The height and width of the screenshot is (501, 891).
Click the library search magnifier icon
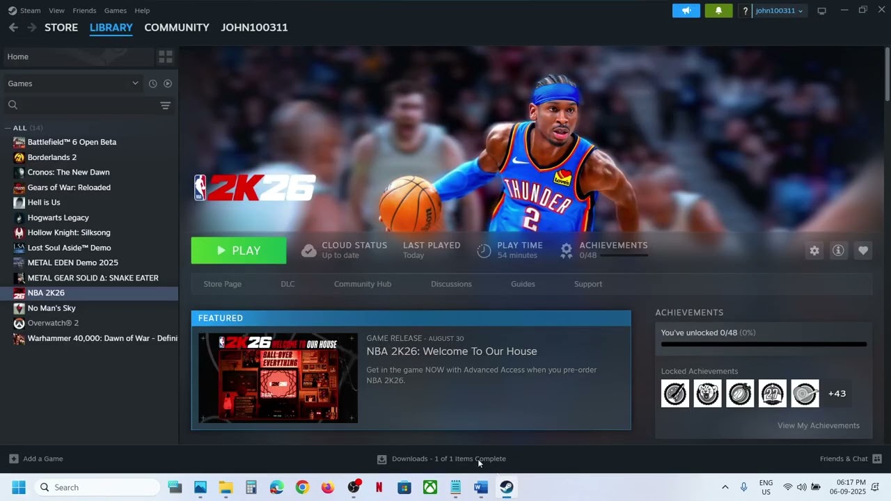(x=13, y=105)
